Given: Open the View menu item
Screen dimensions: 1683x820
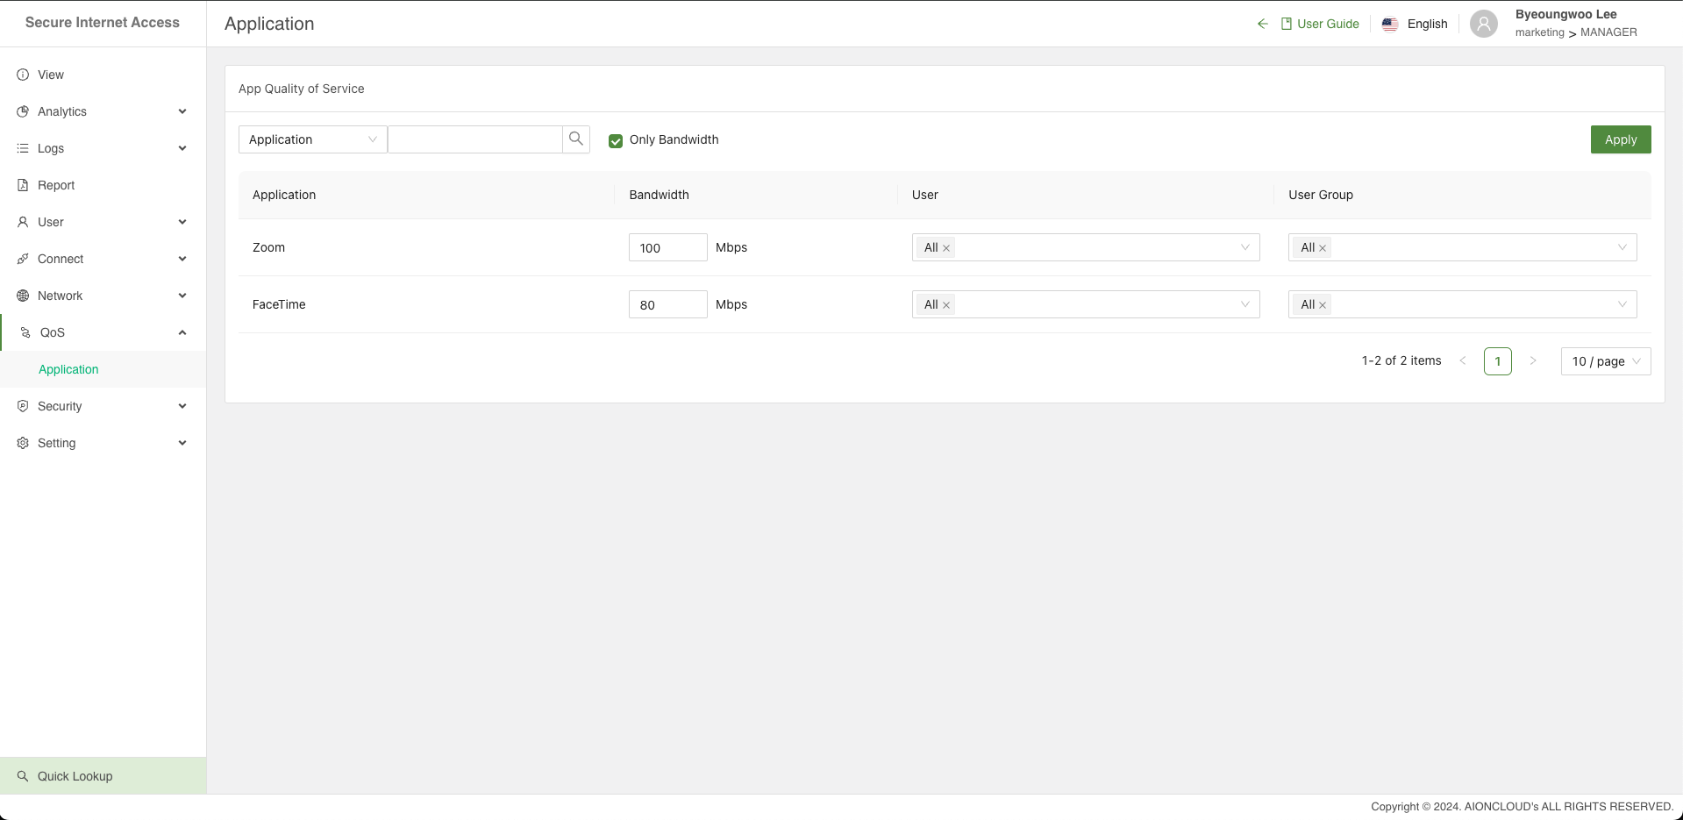Looking at the screenshot, I should 103,75.
